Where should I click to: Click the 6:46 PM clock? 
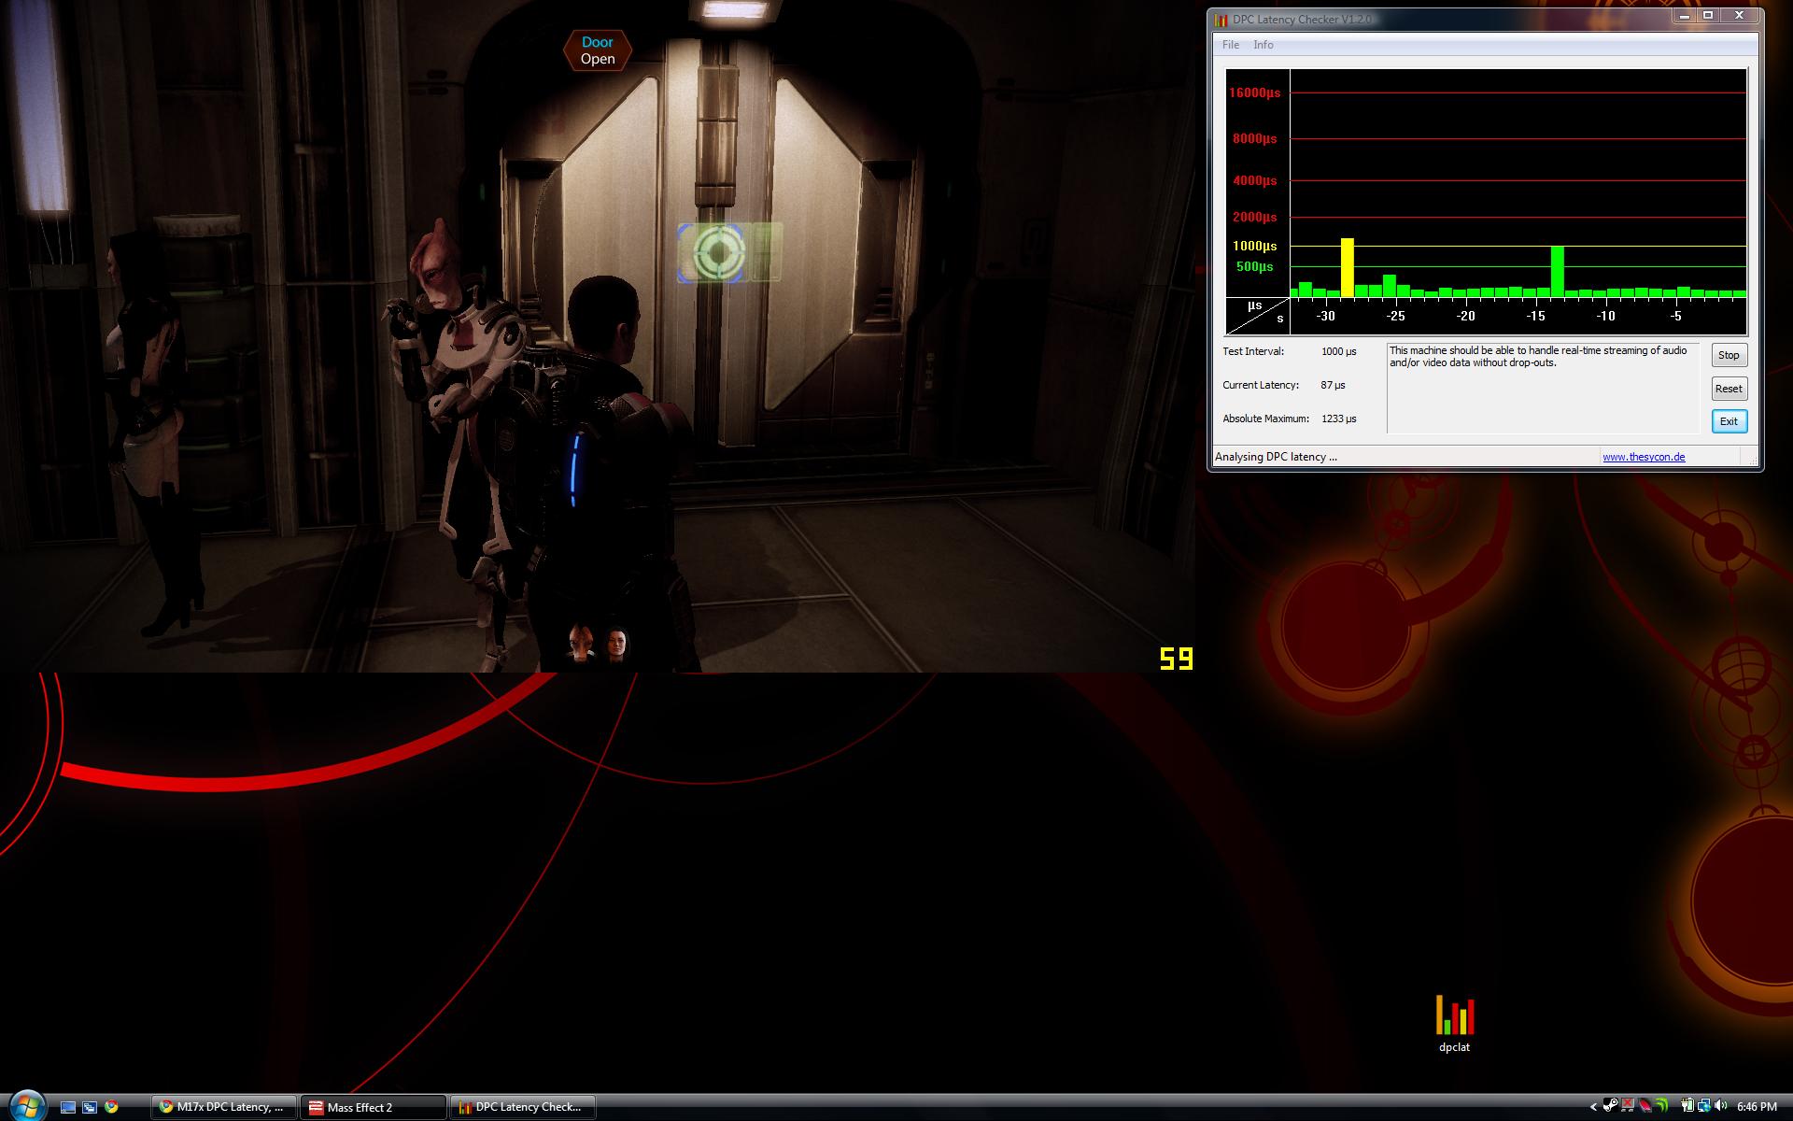pyautogui.click(x=1757, y=1107)
